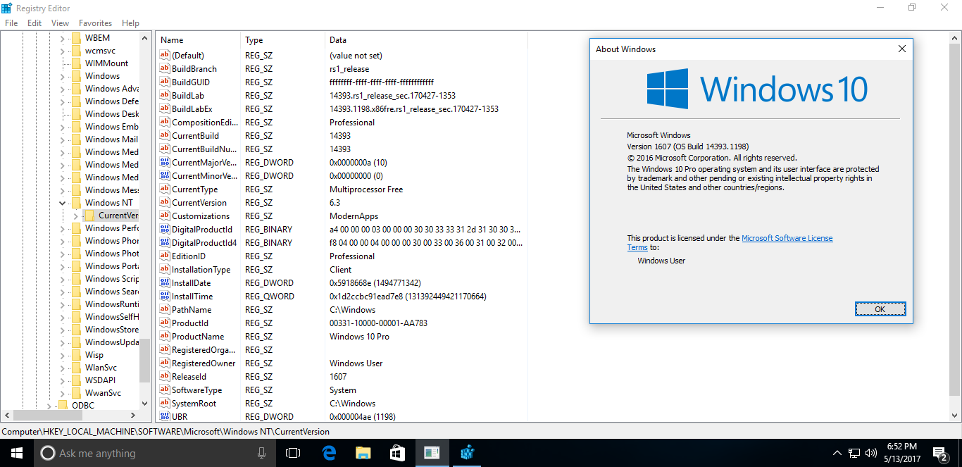Expand the WSDAPI key

point(62,380)
